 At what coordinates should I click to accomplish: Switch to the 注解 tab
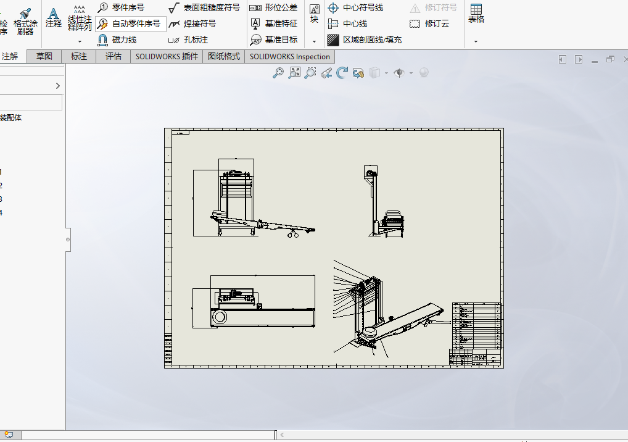pyautogui.click(x=10, y=57)
